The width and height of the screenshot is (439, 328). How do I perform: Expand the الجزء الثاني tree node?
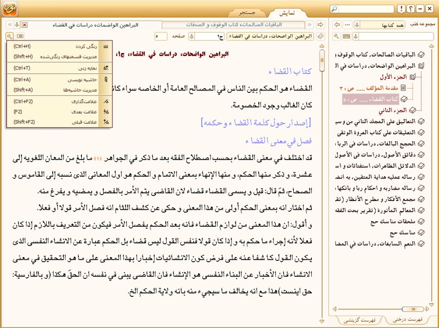click(412, 110)
